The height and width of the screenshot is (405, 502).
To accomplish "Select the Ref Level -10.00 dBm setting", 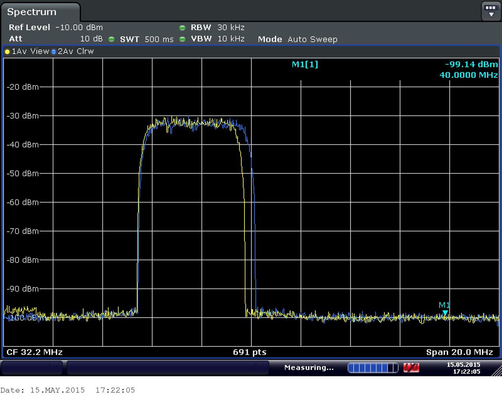I will [x=56, y=27].
